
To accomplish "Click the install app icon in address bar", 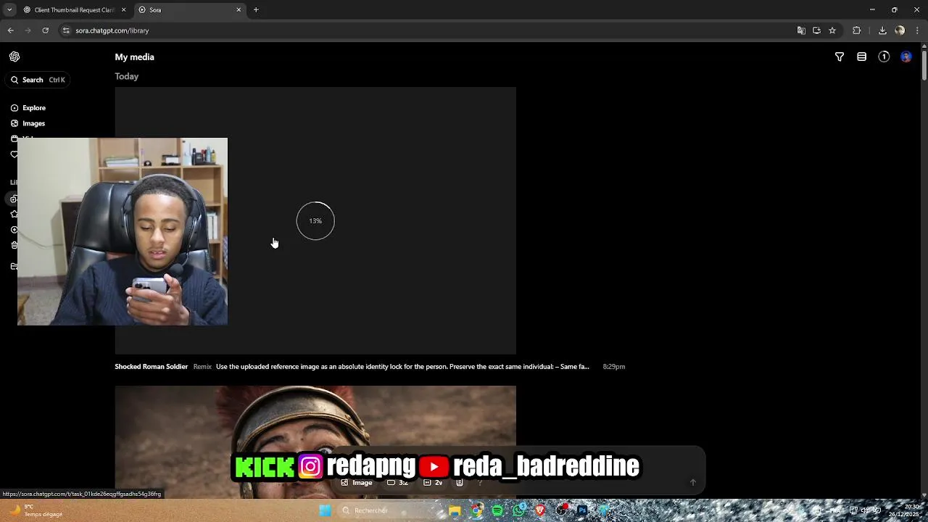I will point(816,30).
